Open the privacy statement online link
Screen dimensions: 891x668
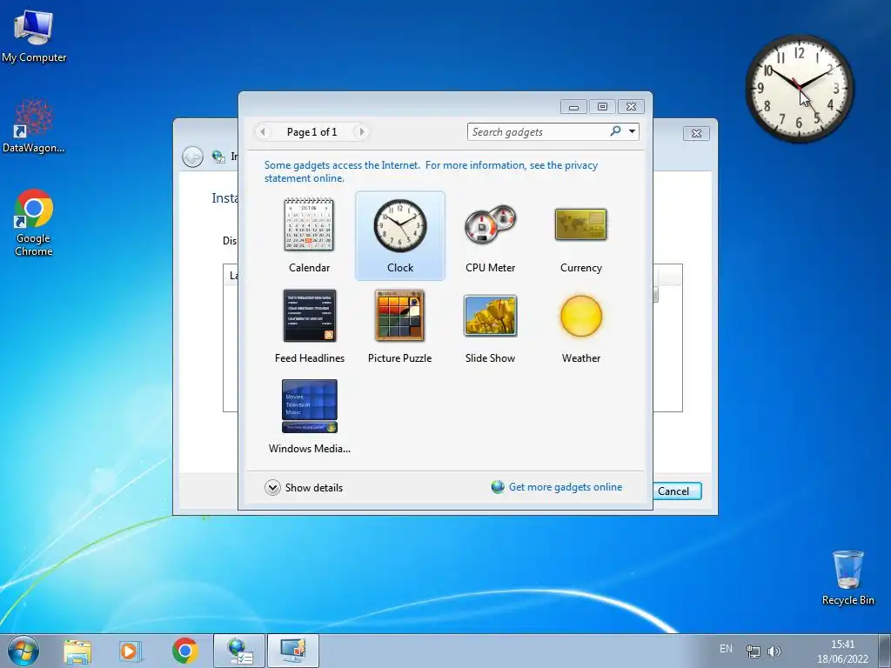tap(431, 171)
